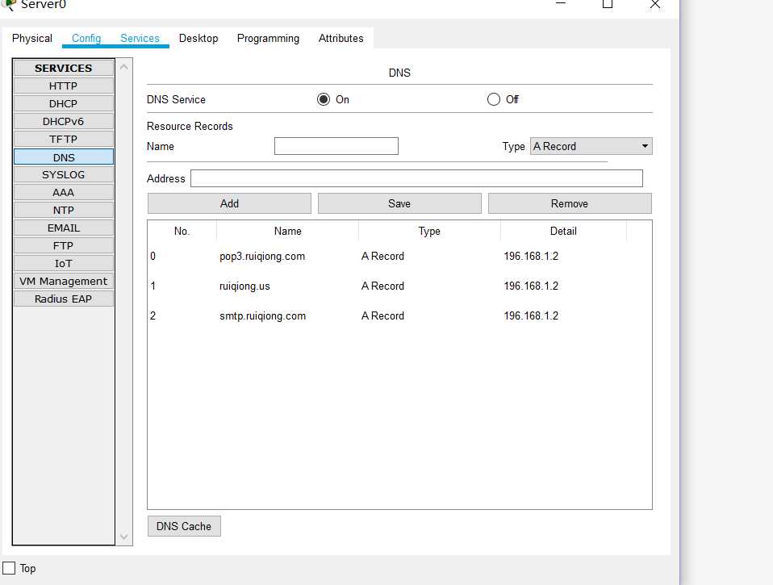The width and height of the screenshot is (773, 585).
Task: Open the Desktop tab
Action: (198, 39)
